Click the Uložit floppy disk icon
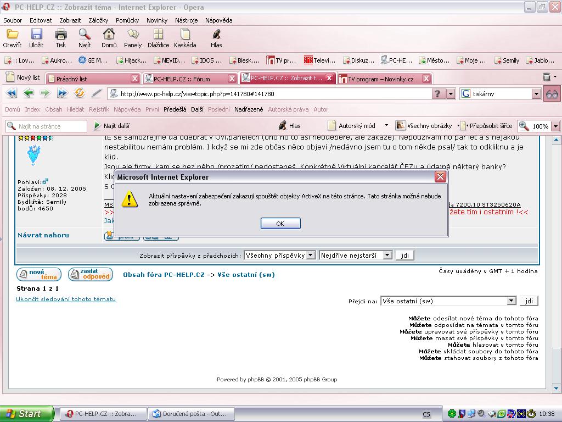The width and height of the screenshot is (562, 422). (36, 38)
